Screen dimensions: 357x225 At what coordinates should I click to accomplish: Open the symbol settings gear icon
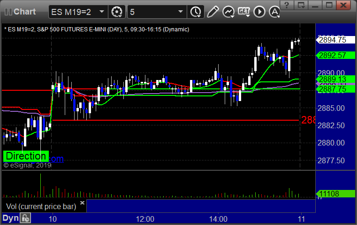pos(116,12)
